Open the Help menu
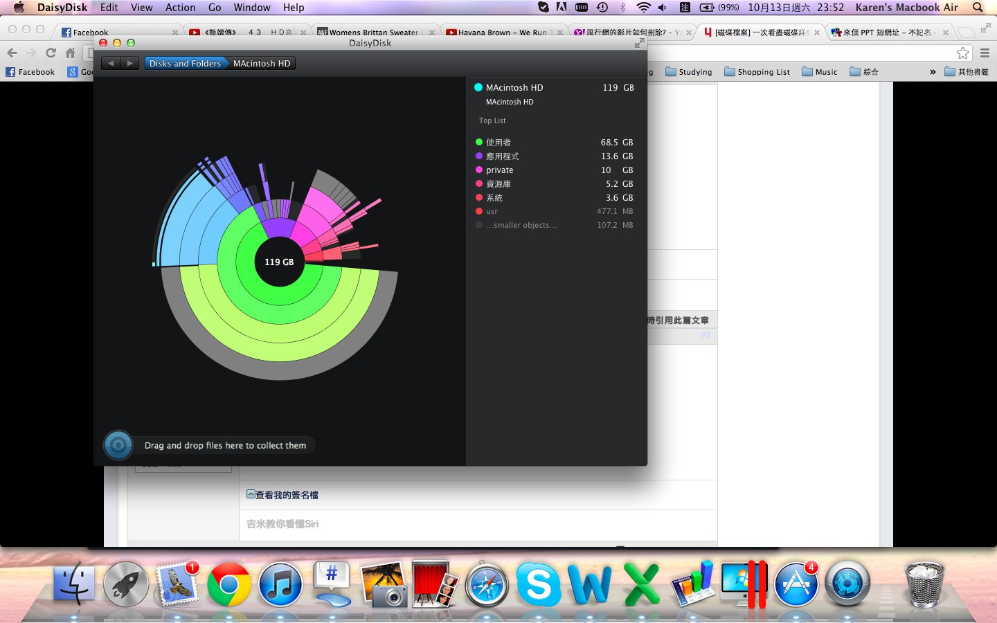997x623 pixels. click(x=294, y=8)
